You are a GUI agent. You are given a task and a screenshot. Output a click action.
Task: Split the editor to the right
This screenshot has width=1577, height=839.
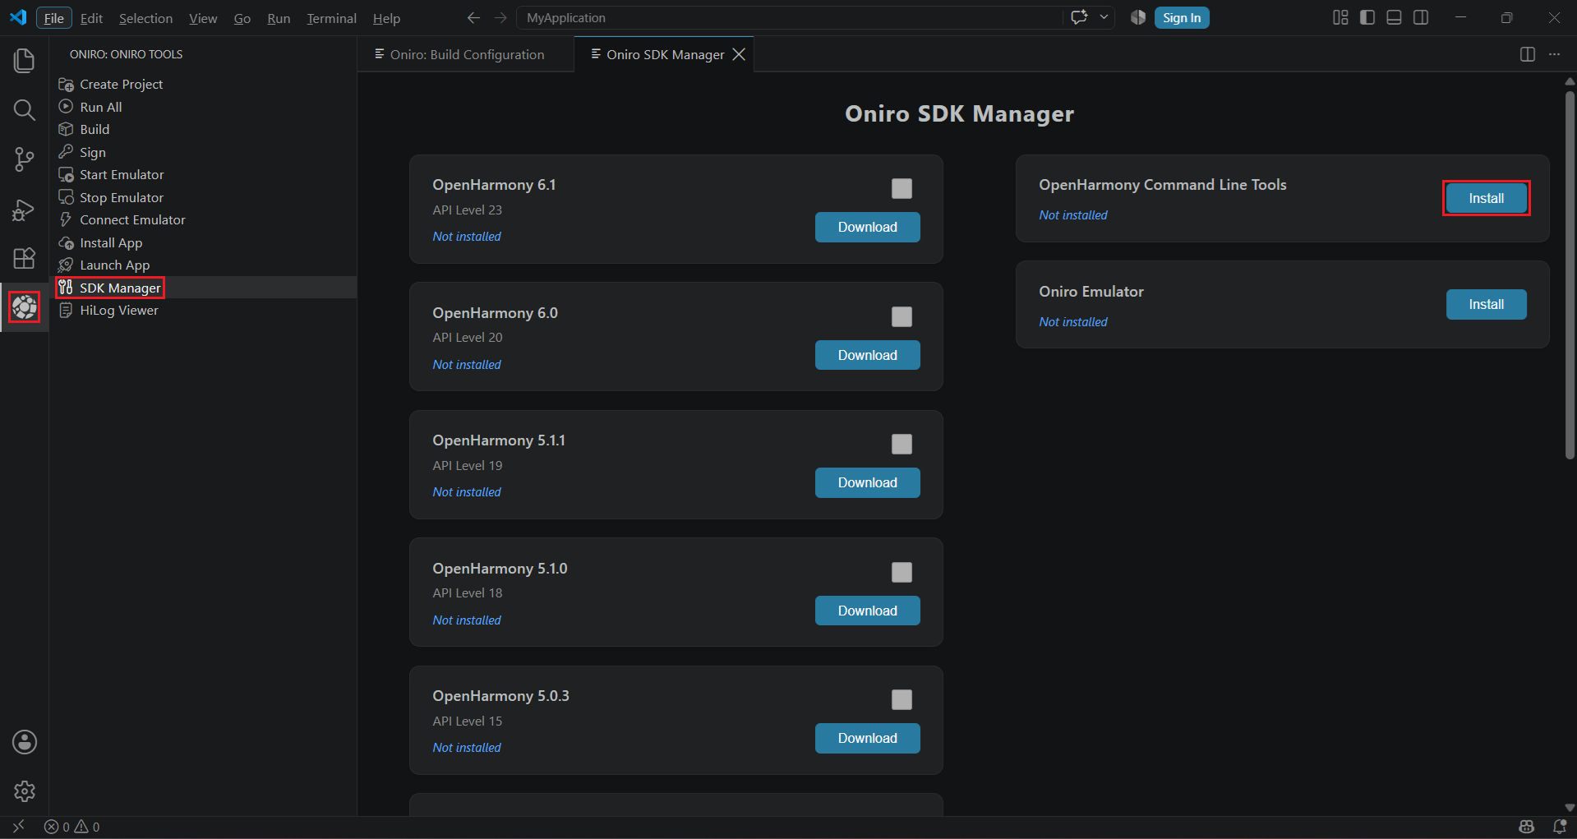coord(1528,54)
